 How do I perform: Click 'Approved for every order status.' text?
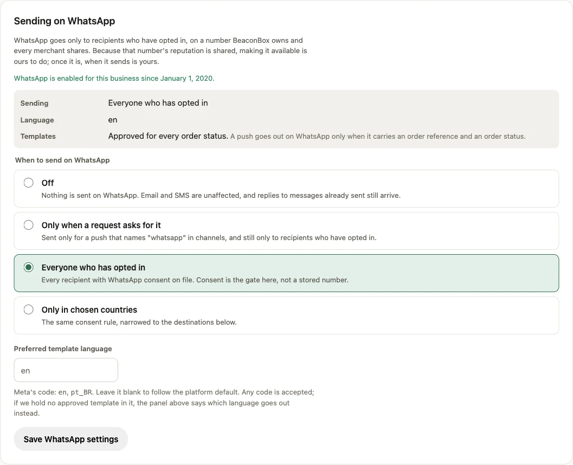pos(168,136)
